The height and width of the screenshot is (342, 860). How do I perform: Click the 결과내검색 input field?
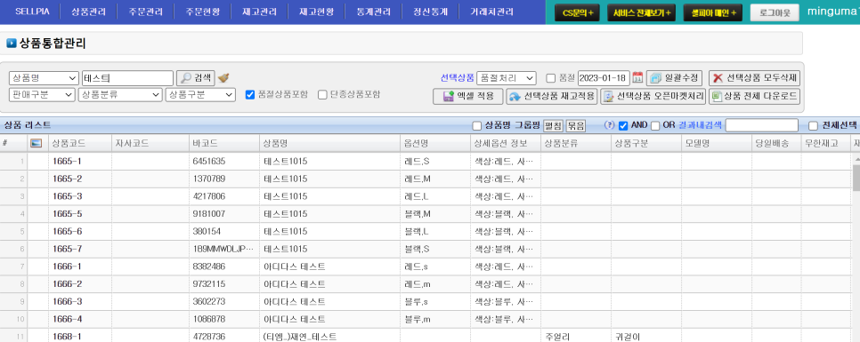click(761, 126)
